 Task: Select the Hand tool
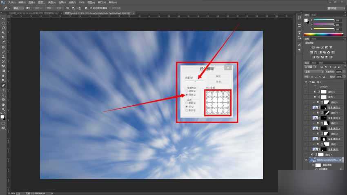coord(3,105)
